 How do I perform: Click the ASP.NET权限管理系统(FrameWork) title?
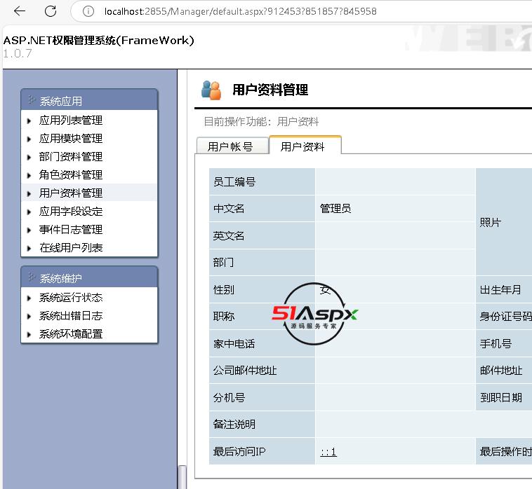(99, 41)
